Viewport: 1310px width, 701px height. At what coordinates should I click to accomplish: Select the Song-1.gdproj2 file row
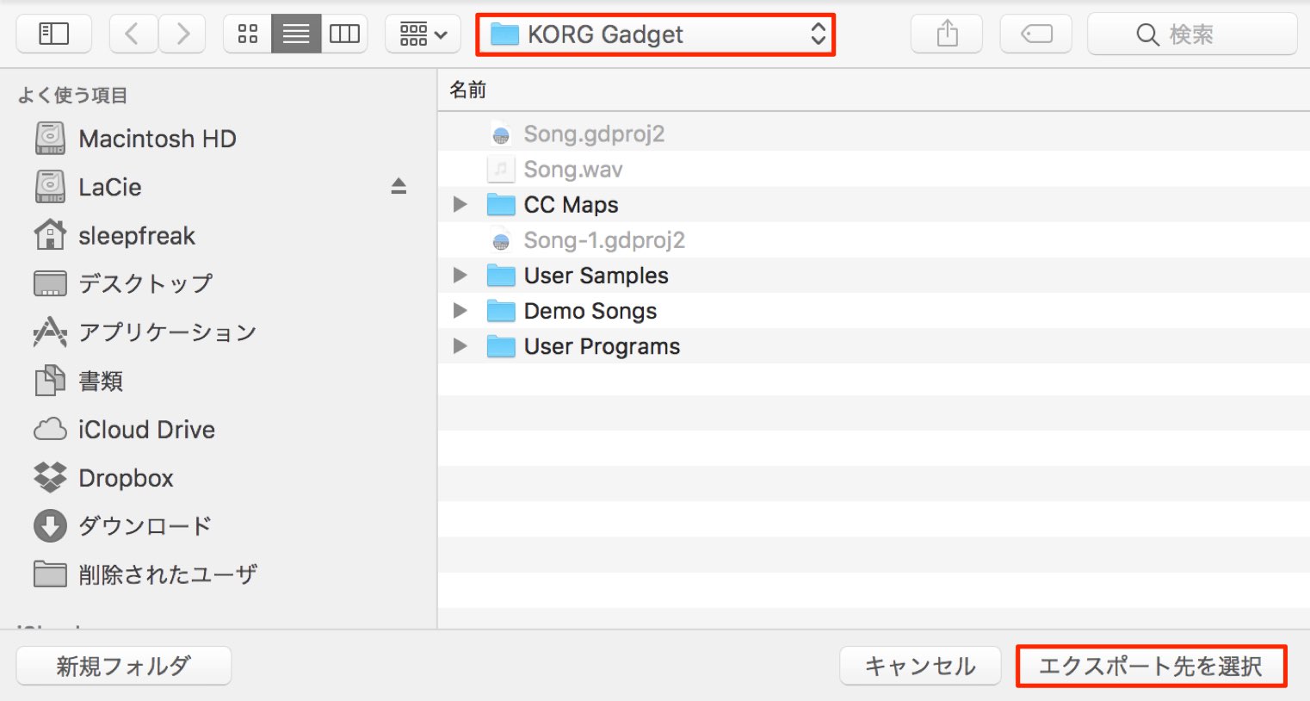874,239
